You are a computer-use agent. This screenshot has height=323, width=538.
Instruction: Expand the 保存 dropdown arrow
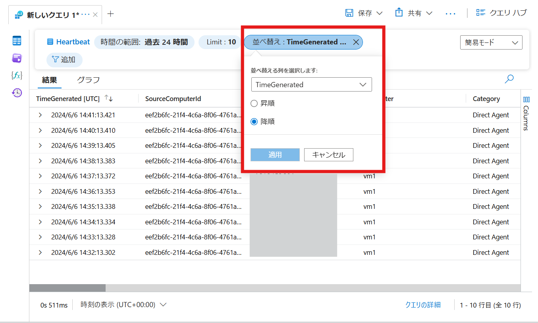[x=379, y=13]
